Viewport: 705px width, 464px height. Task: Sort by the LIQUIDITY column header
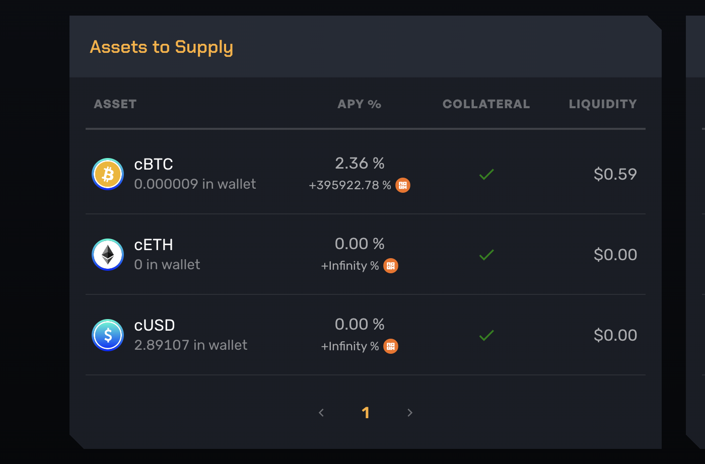603,104
